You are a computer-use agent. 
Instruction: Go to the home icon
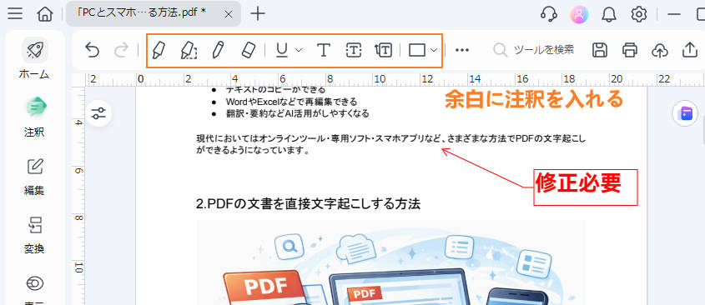click(45, 14)
